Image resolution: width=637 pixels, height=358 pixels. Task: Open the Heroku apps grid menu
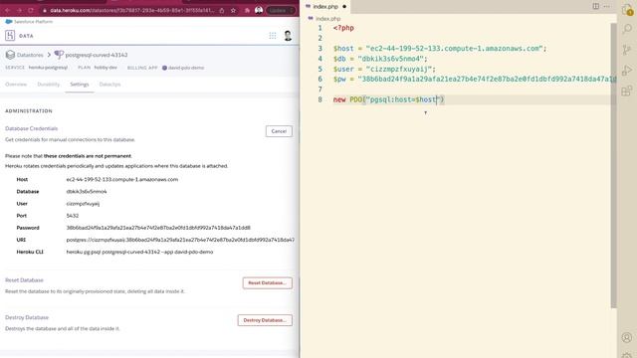pyautogui.click(x=273, y=36)
